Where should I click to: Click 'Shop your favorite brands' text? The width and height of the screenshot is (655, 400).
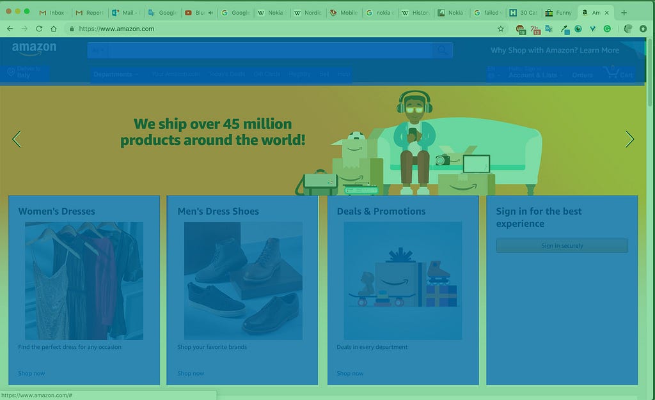tap(212, 347)
